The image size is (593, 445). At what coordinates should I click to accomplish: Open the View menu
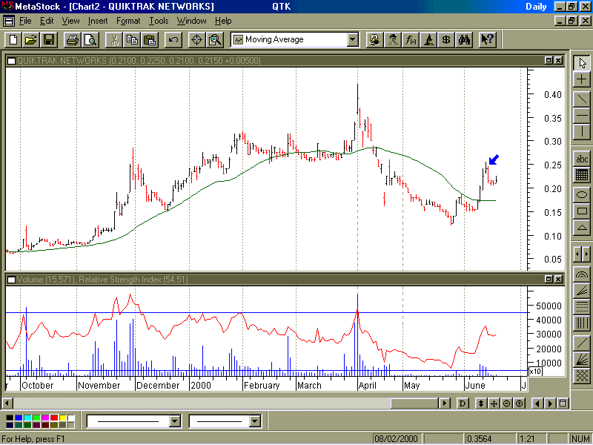[x=70, y=21]
